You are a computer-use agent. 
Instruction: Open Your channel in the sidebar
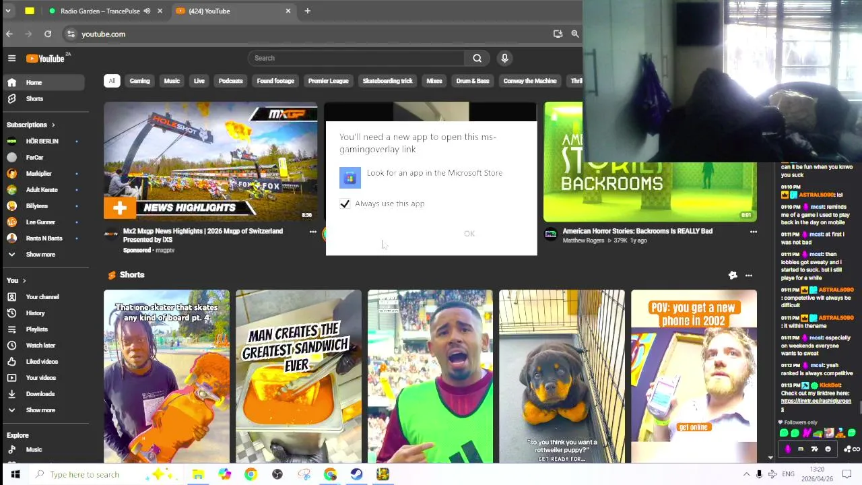point(44,296)
